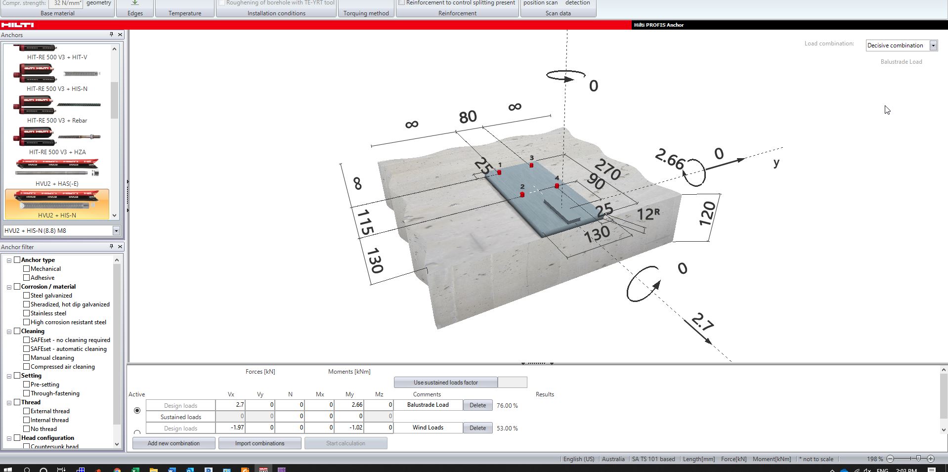Check Manual cleaning filter
Viewport: 948px width, 472px height.
coord(27,358)
